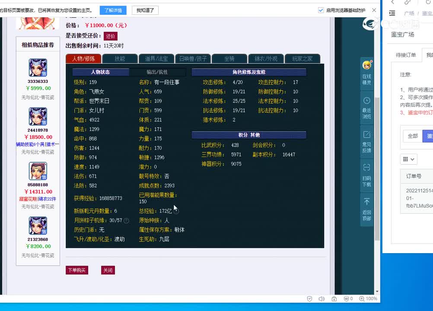The width and height of the screenshot is (433, 311).
Task: Click the back arrow in right window
Action: pyautogui.click(x=393, y=2)
